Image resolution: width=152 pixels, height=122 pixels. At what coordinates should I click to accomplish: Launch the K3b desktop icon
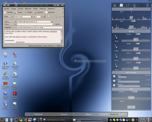point(15,54)
